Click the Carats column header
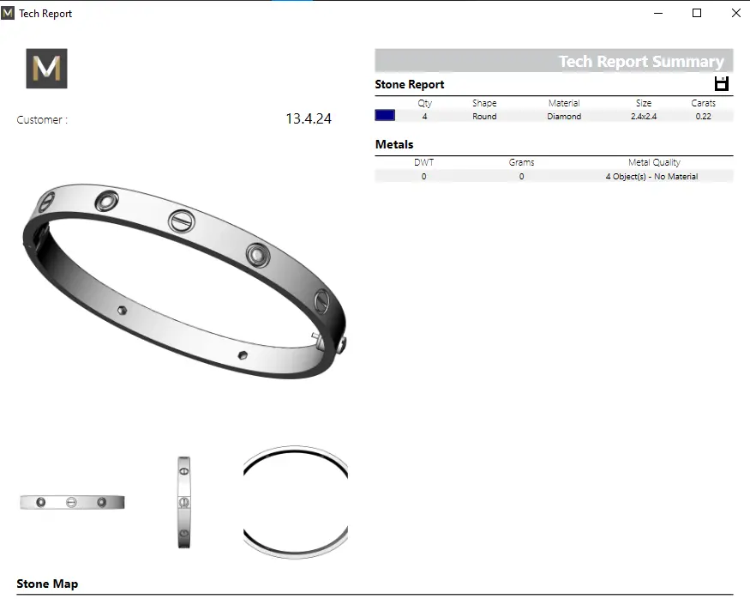 (x=703, y=103)
